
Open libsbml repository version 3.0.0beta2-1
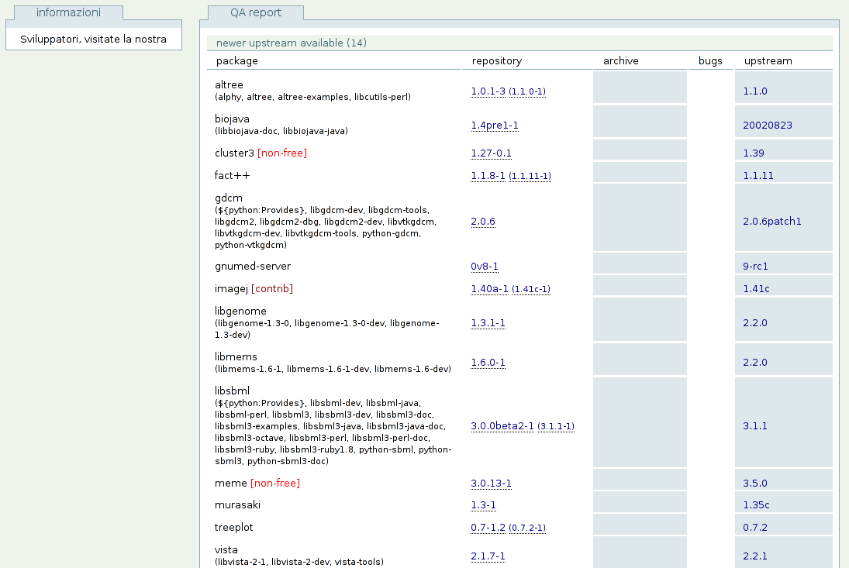point(502,426)
